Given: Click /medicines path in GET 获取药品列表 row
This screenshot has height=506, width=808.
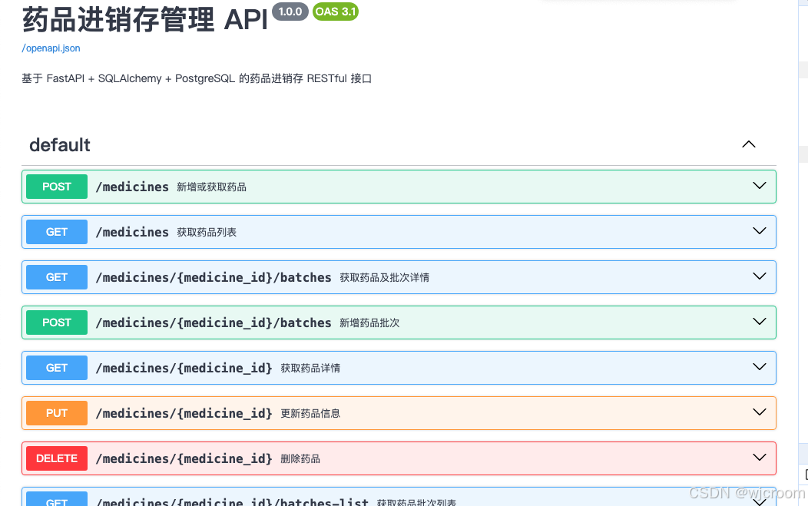Looking at the screenshot, I should (132, 232).
